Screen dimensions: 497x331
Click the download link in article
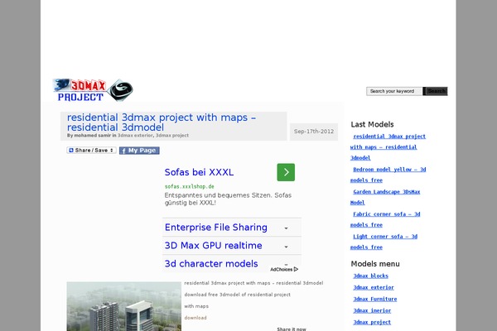tap(195, 318)
